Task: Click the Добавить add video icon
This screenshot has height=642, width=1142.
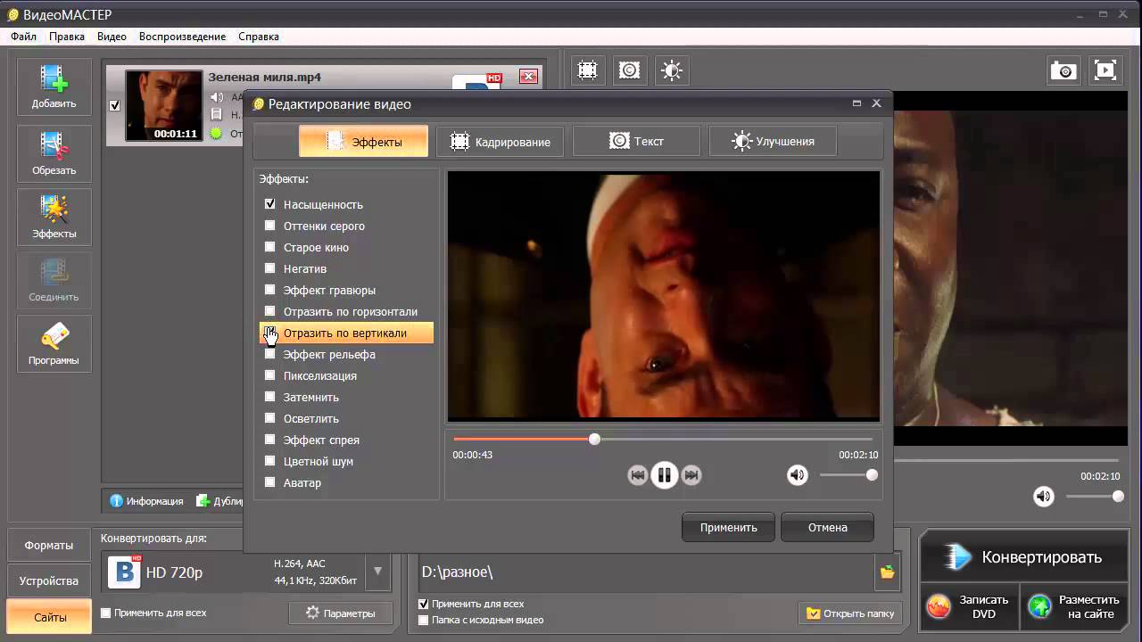Action: point(54,86)
